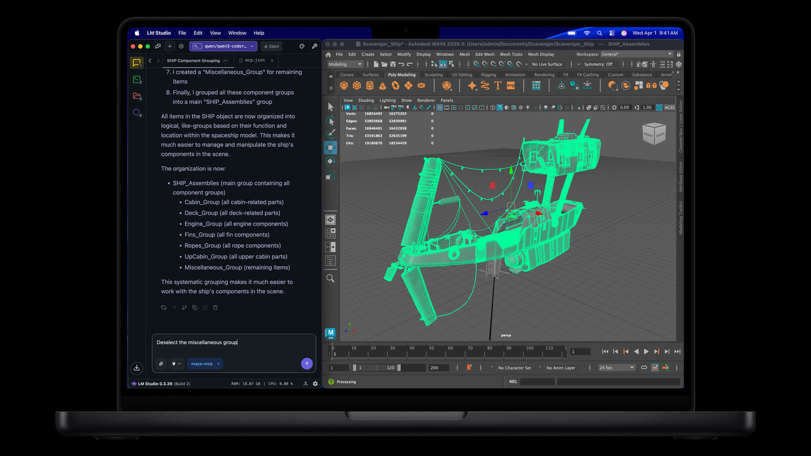This screenshot has height=456, width=811.
Task: Open the Modeling menu set dropdown
Action: click(345, 64)
